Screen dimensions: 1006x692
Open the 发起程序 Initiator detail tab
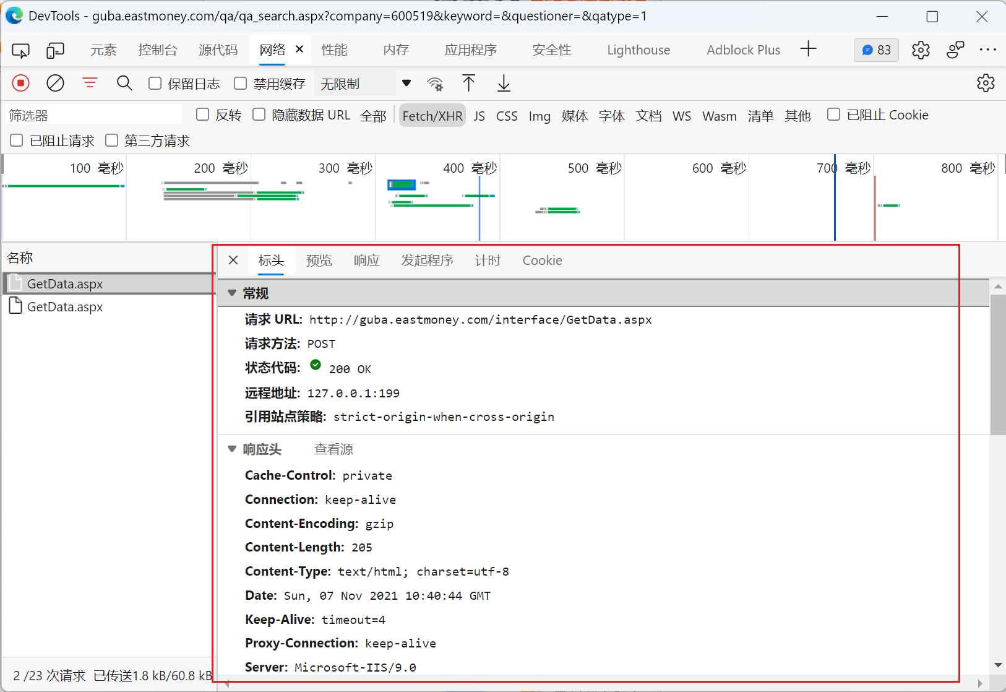coord(428,261)
